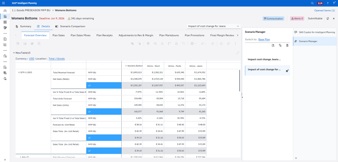Image resolution: width=338 pixels, height=162 pixels.
Task: Expand NewTable15 to full screen
Action: (x=238, y=53)
